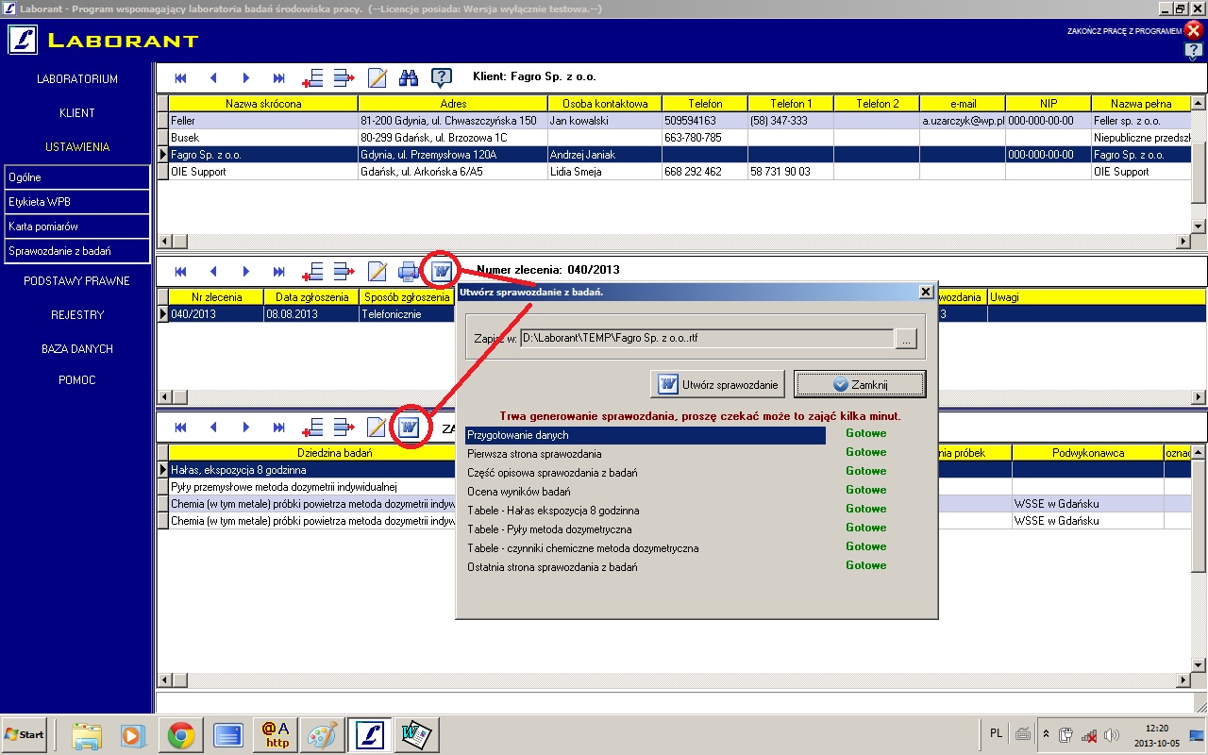This screenshot has height=755, width=1208.
Task: Go to next order in zlecenia toolbar
Action: point(246,272)
